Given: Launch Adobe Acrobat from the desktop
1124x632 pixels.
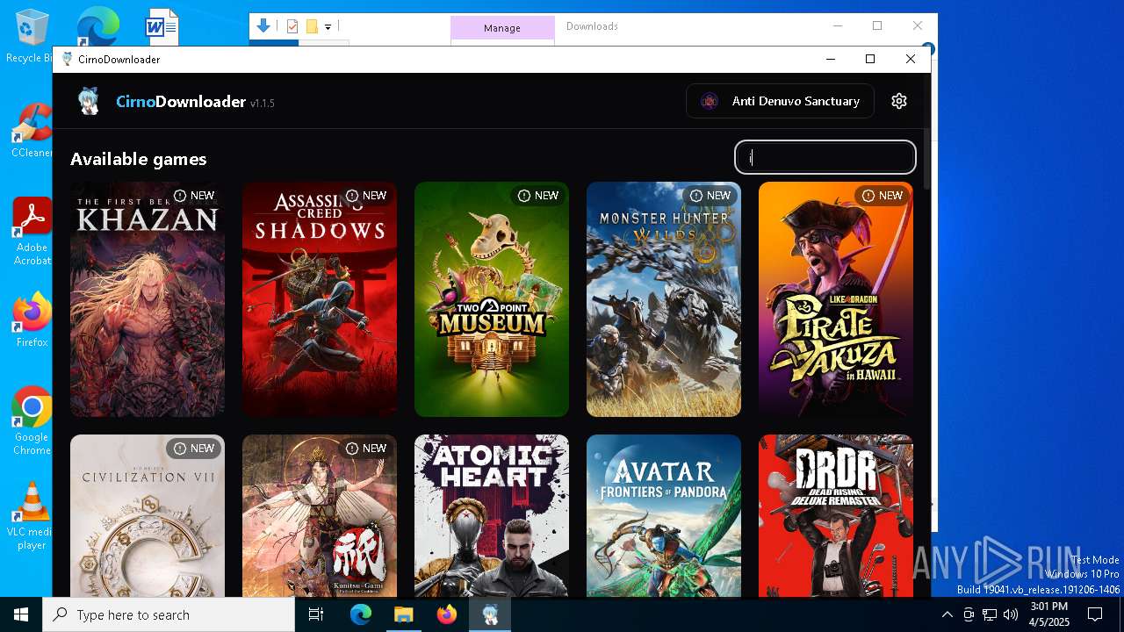Looking at the screenshot, I should (32, 232).
